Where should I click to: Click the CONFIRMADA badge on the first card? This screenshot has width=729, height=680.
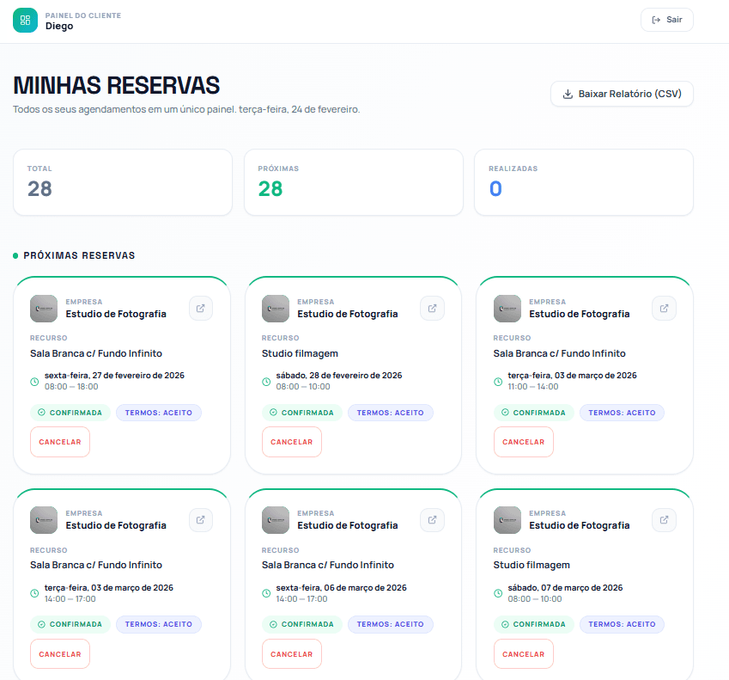click(x=70, y=412)
